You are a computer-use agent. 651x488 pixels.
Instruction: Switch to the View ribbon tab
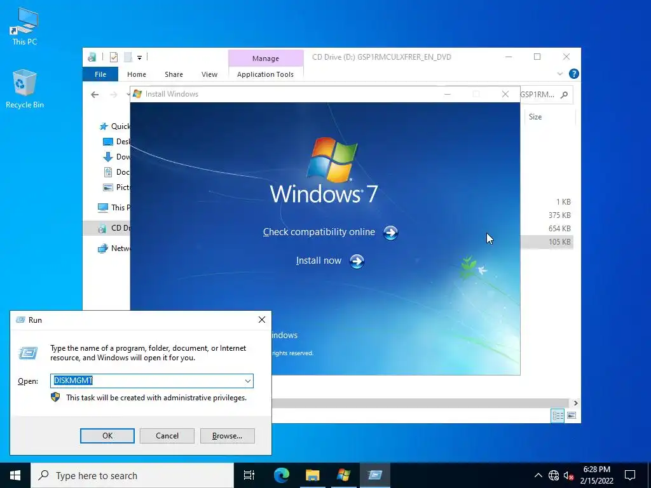click(209, 74)
